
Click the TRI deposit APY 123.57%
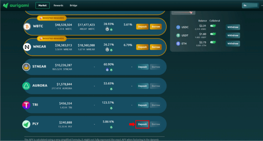click(108, 102)
